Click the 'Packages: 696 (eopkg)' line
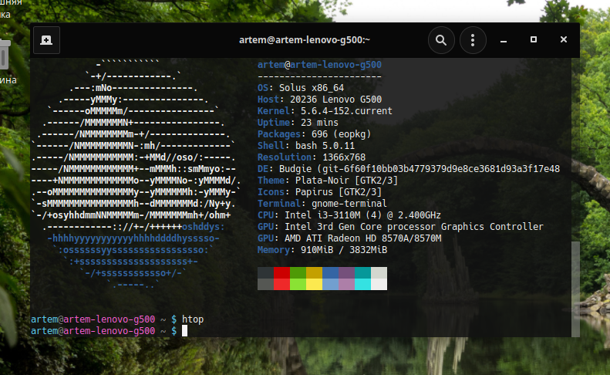The height and width of the screenshot is (375, 610). point(315,134)
